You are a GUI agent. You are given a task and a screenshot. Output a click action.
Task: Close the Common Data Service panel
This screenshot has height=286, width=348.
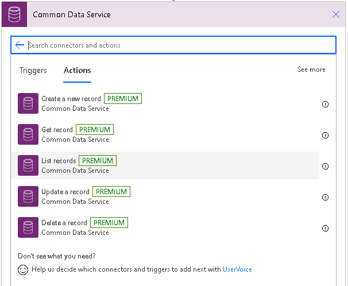[336, 14]
